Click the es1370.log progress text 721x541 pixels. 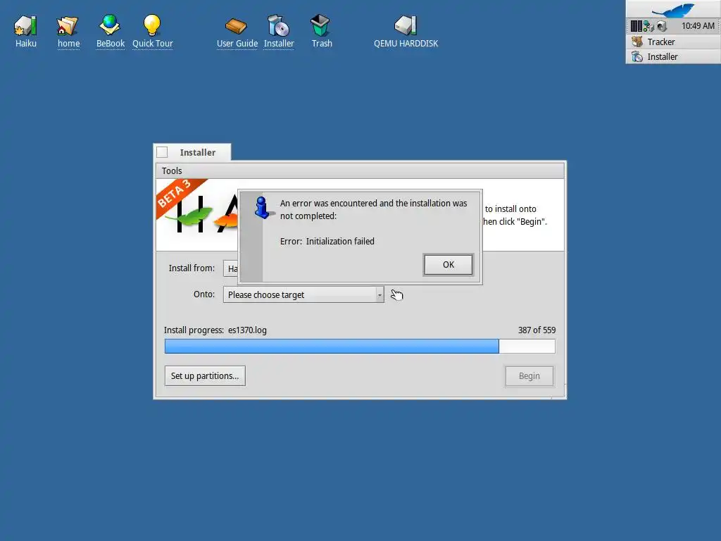tap(247, 330)
